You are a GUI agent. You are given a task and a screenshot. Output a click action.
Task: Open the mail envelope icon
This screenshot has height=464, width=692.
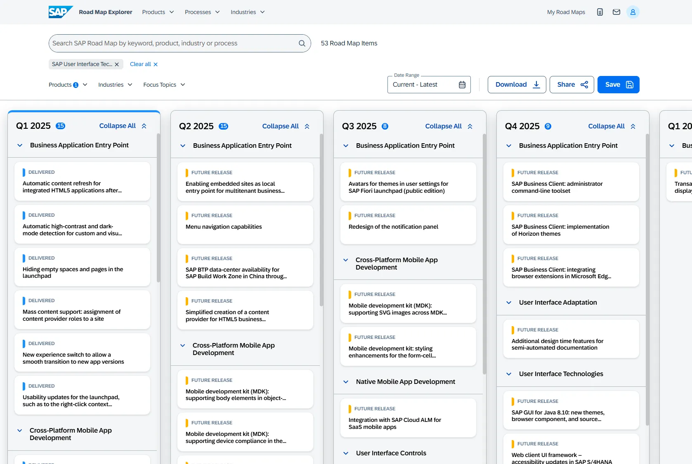[616, 12]
